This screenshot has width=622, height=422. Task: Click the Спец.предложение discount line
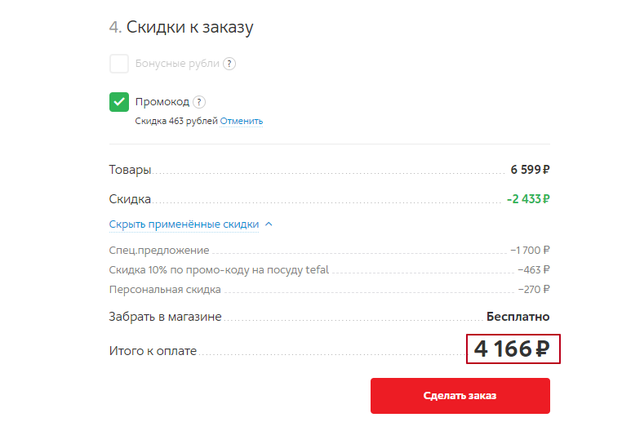tap(329, 251)
